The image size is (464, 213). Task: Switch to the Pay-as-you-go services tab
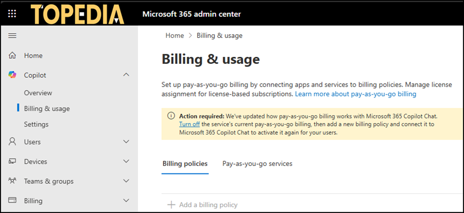pos(258,164)
